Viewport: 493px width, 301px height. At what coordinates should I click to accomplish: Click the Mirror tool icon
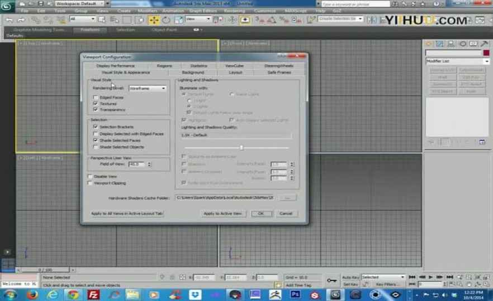372,20
